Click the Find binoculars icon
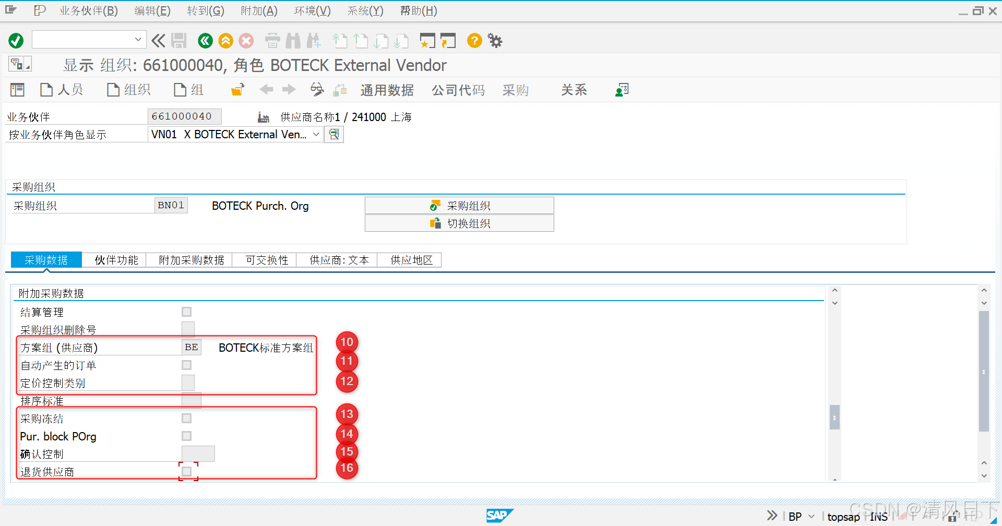 point(293,41)
